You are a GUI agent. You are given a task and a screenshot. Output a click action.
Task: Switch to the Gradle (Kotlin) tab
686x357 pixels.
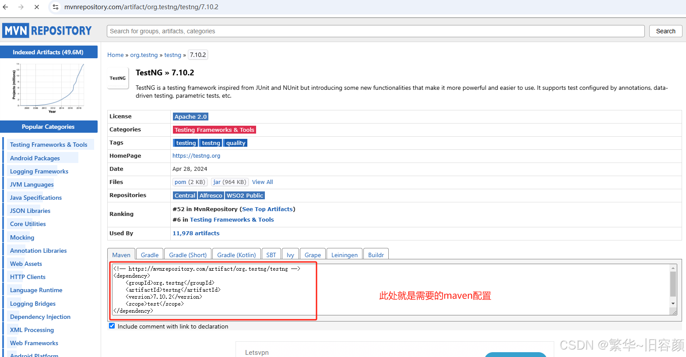(236, 254)
